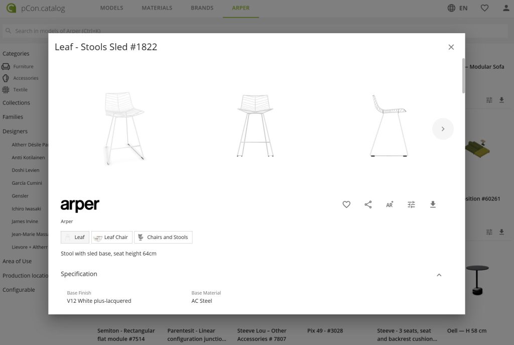Show next product image with arrow
This screenshot has height=345, width=514.
[x=443, y=129]
